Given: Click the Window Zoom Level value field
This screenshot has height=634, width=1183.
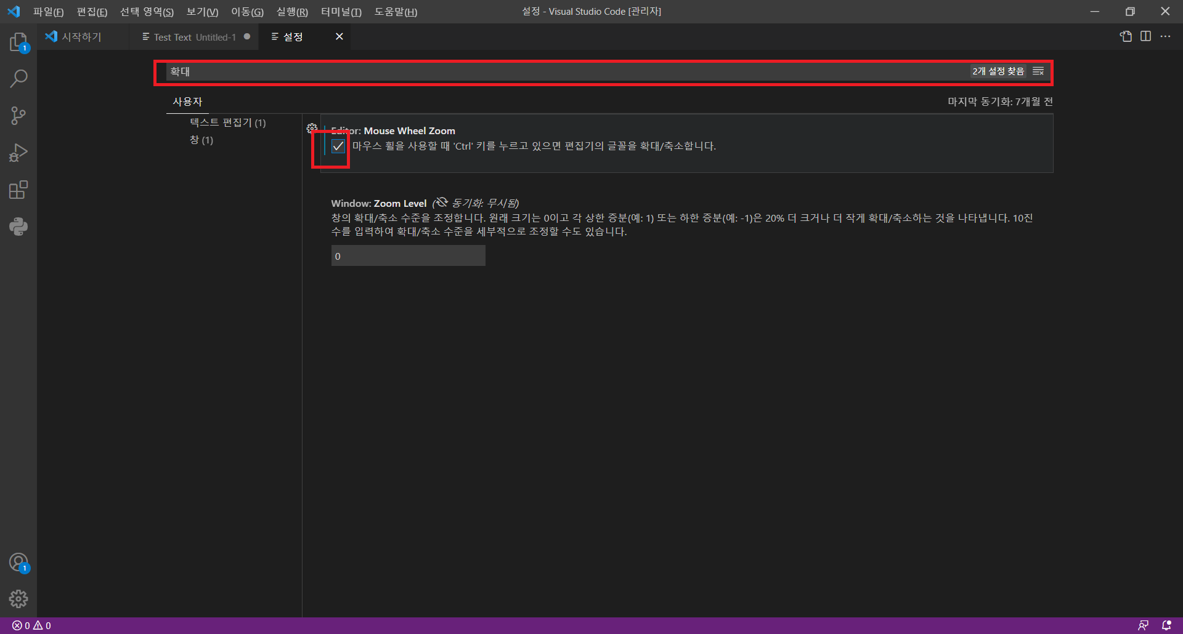Looking at the screenshot, I should click(x=408, y=256).
